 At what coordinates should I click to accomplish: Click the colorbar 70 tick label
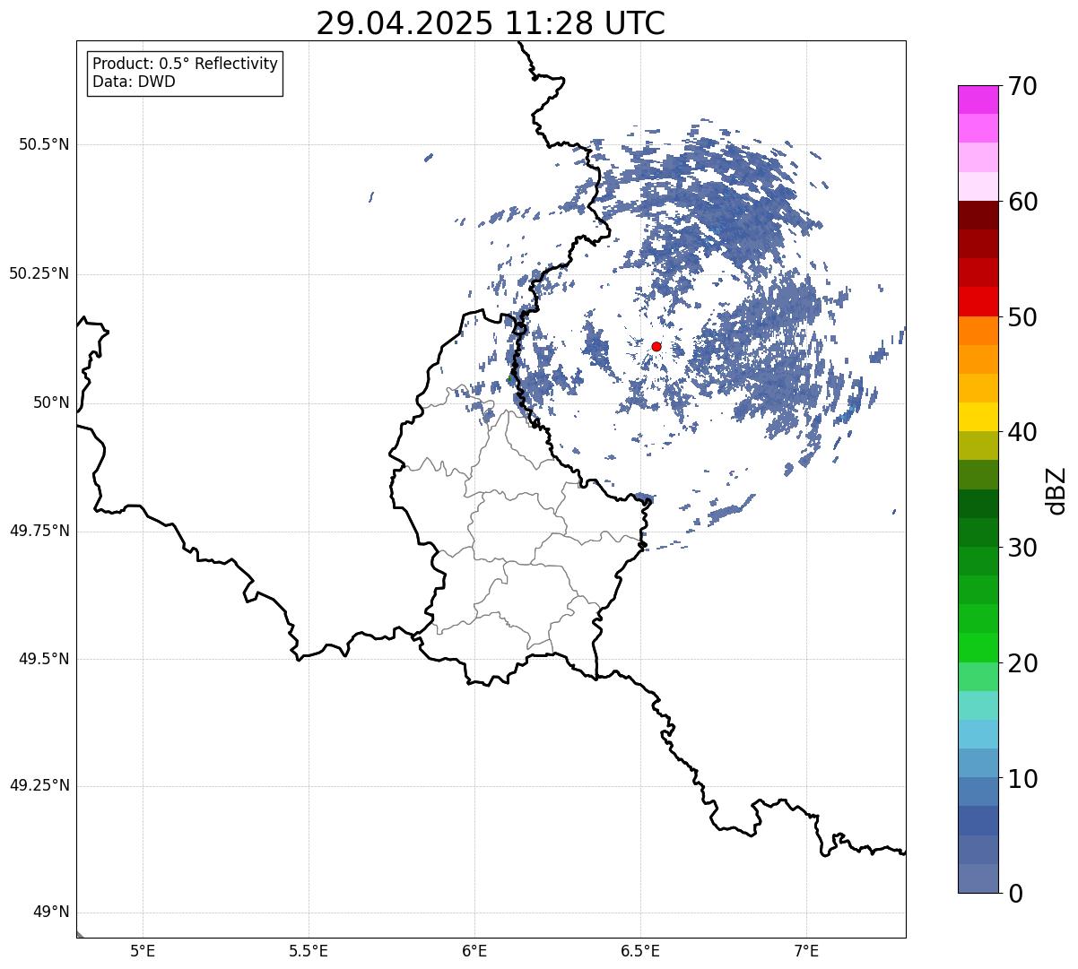pyautogui.click(x=1021, y=86)
